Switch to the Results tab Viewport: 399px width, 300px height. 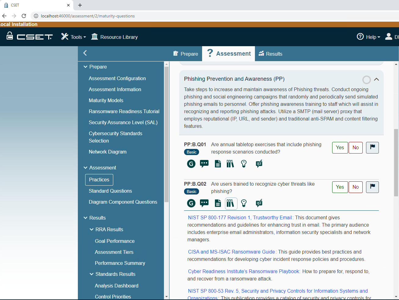pos(270,54)
